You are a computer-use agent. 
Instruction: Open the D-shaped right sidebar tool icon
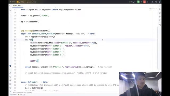160,17
